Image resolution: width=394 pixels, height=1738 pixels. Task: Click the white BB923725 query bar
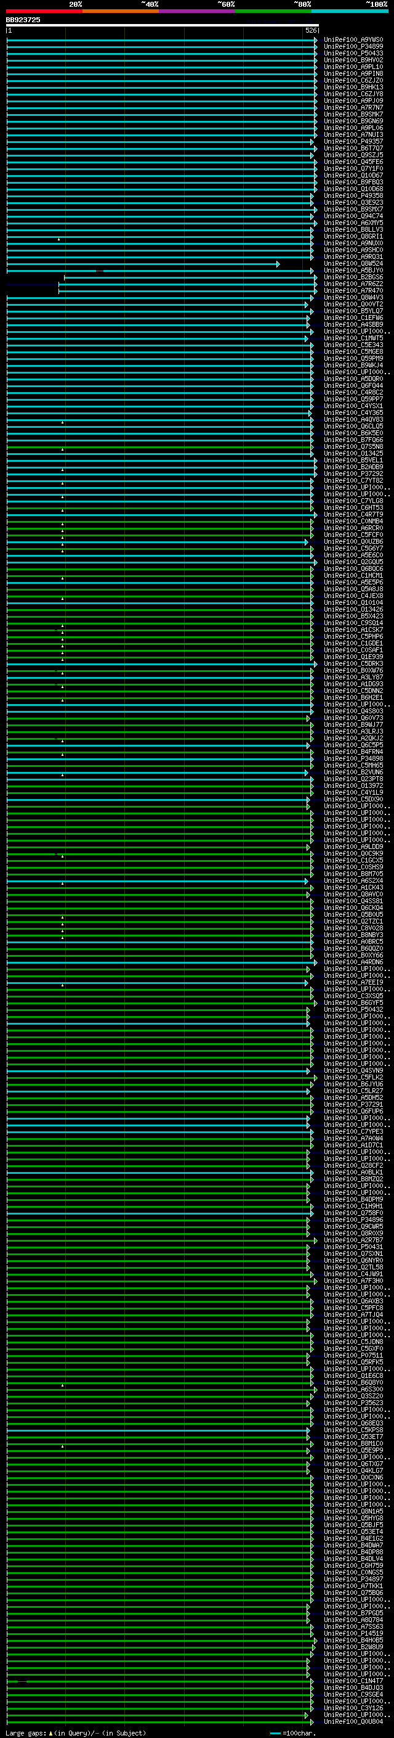click(163, 25)
